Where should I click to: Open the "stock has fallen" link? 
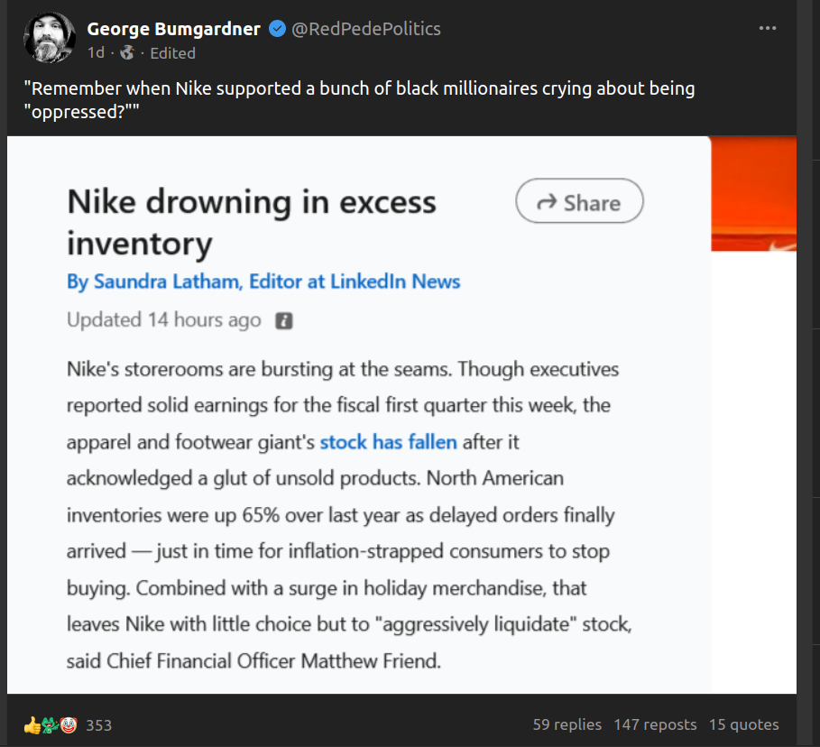click(x=388, y=442)
